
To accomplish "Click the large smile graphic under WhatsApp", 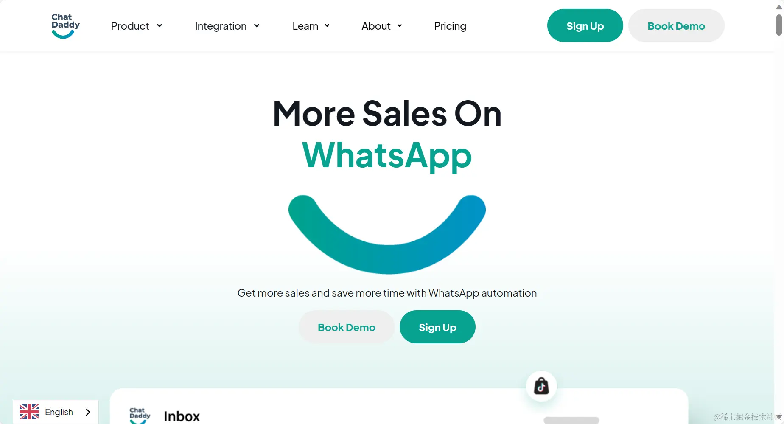I will coord(387,234).
